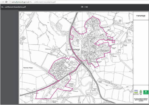The height and width of the screenshot is (105, 149).
Task: Click the page info icon in address bar
Action: pos(10,2)
